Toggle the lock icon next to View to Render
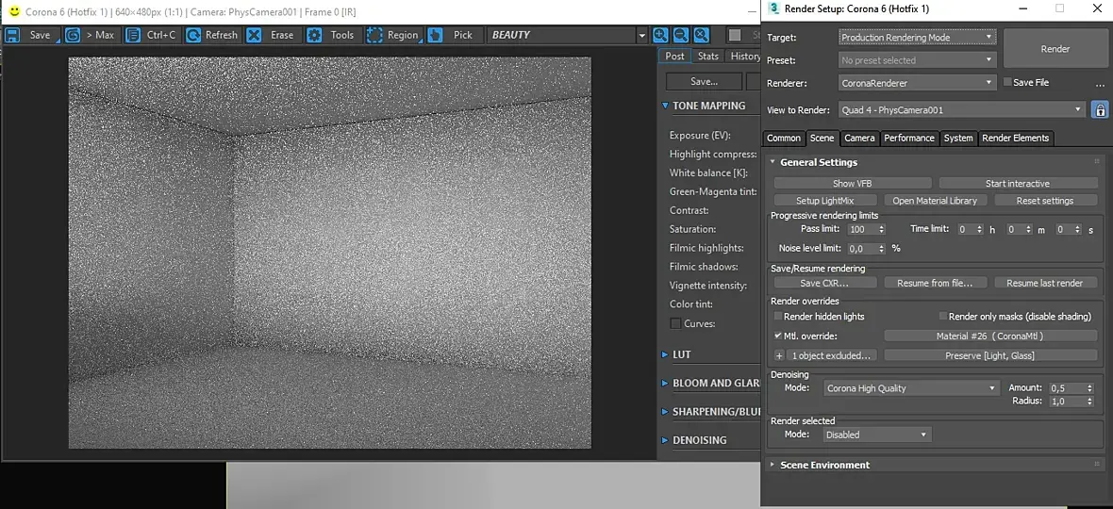 (x=1100, y=110)
